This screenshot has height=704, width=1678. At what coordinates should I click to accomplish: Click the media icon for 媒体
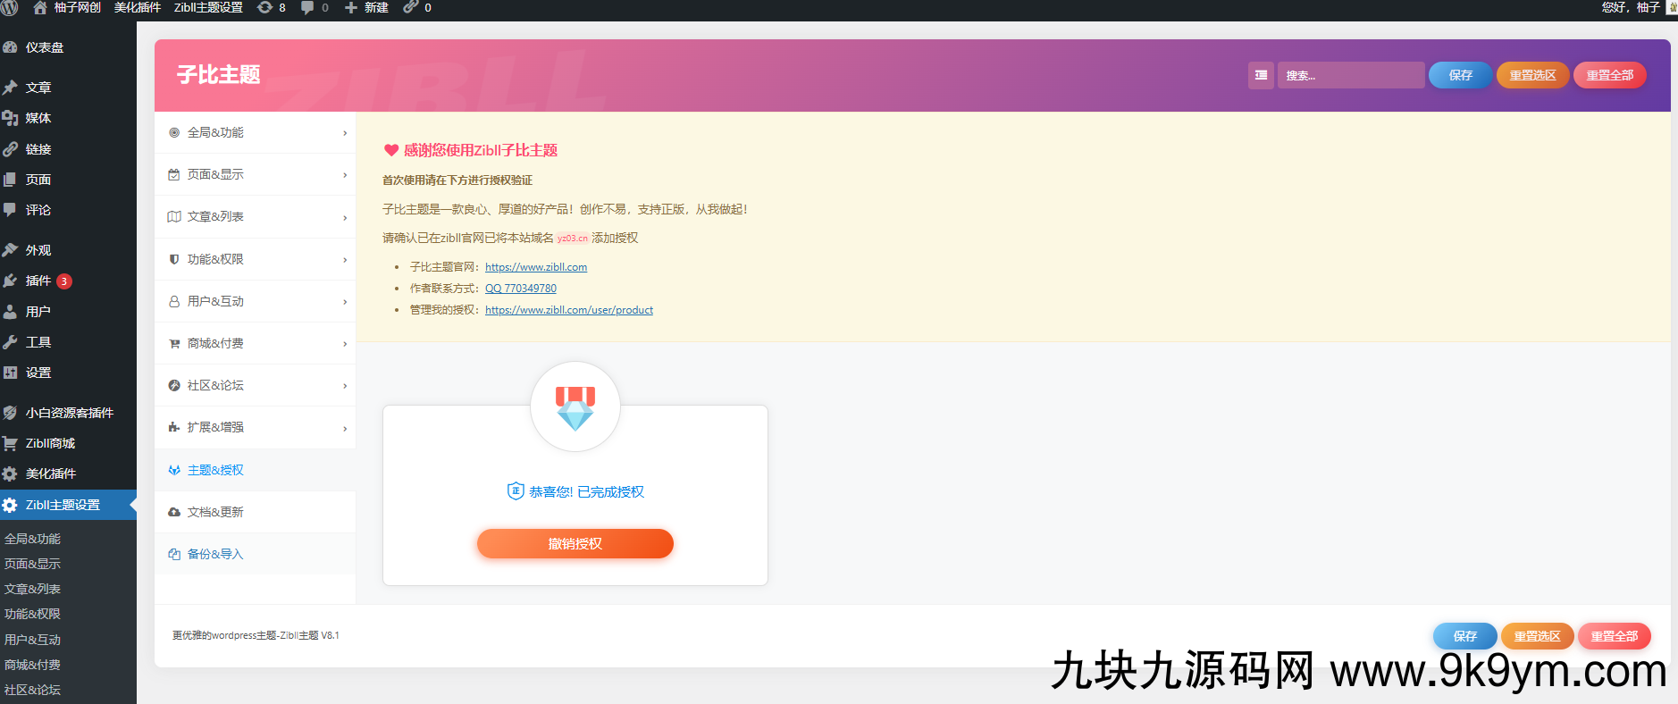point(11,118)
